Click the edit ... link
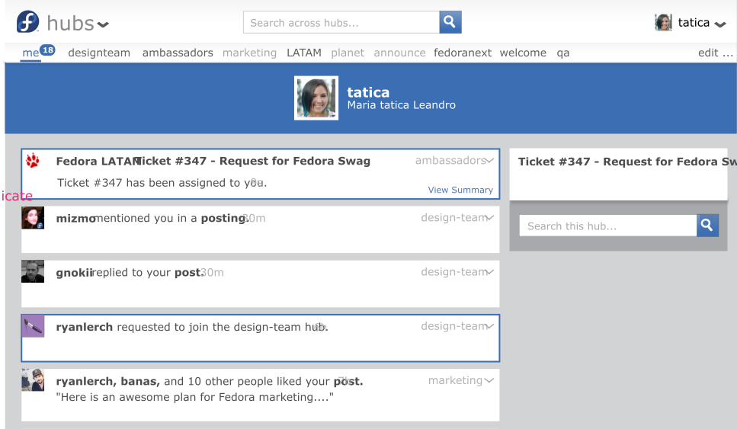737x429 pixels. [716, 53]
